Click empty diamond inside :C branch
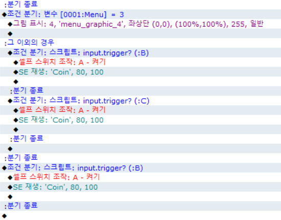 [x=140, y=129]
